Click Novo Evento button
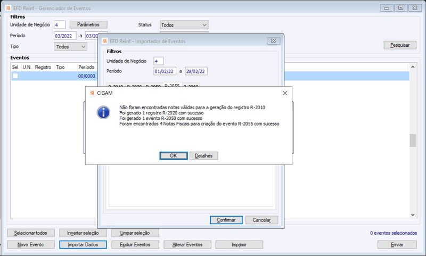This screenshot has height=256, width=426. point(31,245)
